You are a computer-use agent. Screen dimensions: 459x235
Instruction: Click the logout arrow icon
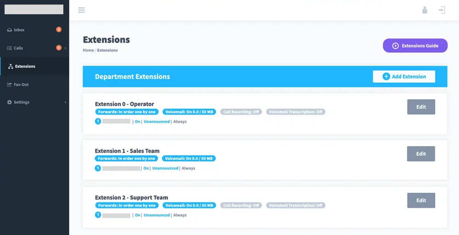[442, 10]
